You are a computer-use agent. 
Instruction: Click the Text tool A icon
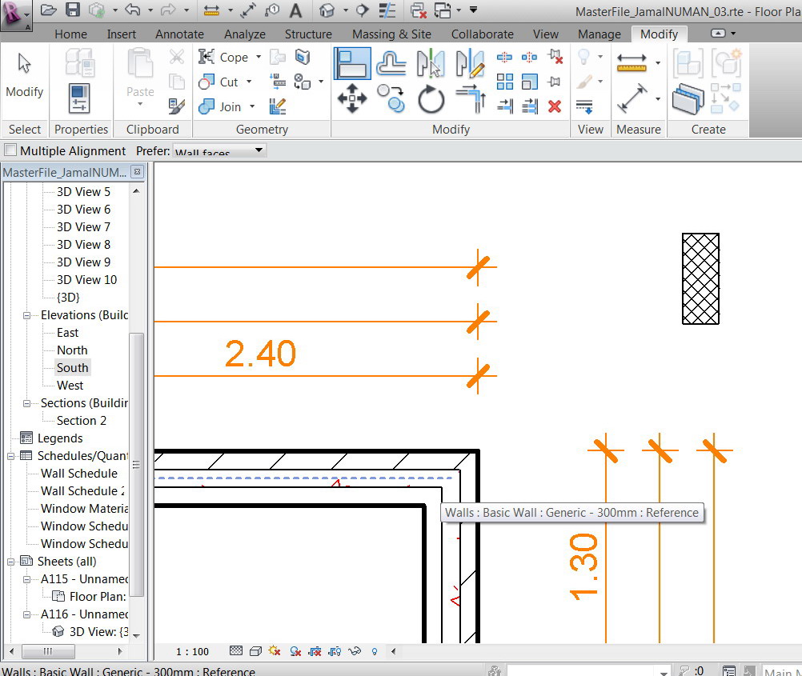click(295, 10)
